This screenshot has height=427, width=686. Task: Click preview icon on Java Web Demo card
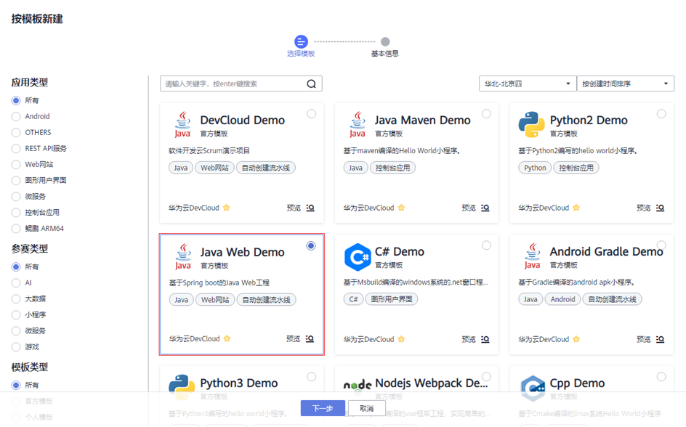(x=310, y=338)
